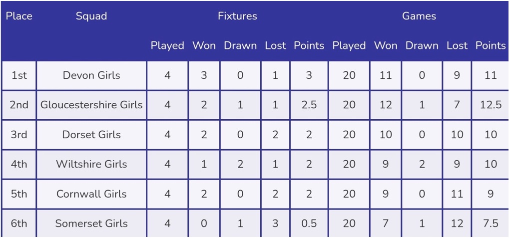Select Gloucestershire's 12.5 games points cell
The height and width of the screenshot is (238, 509).
(x=491, y=105)
